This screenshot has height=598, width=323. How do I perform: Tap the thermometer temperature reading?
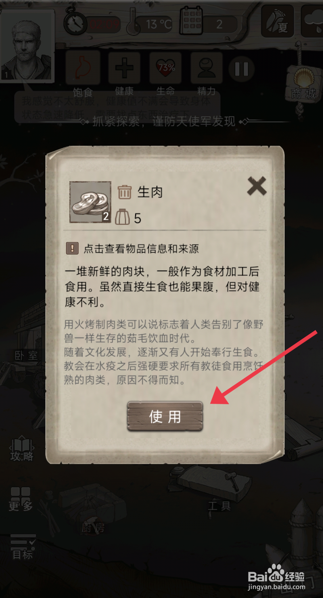[x=149, y=23]
